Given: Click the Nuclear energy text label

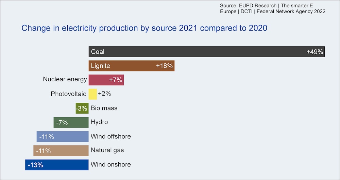Looking at the screenshot, I should point(65,79).
